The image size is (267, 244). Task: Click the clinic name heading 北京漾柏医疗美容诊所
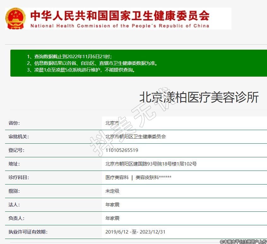coord(199,97)
